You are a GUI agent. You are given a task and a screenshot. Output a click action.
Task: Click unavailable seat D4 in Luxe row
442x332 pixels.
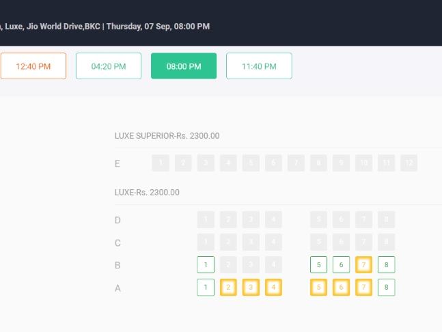[273, 219]
